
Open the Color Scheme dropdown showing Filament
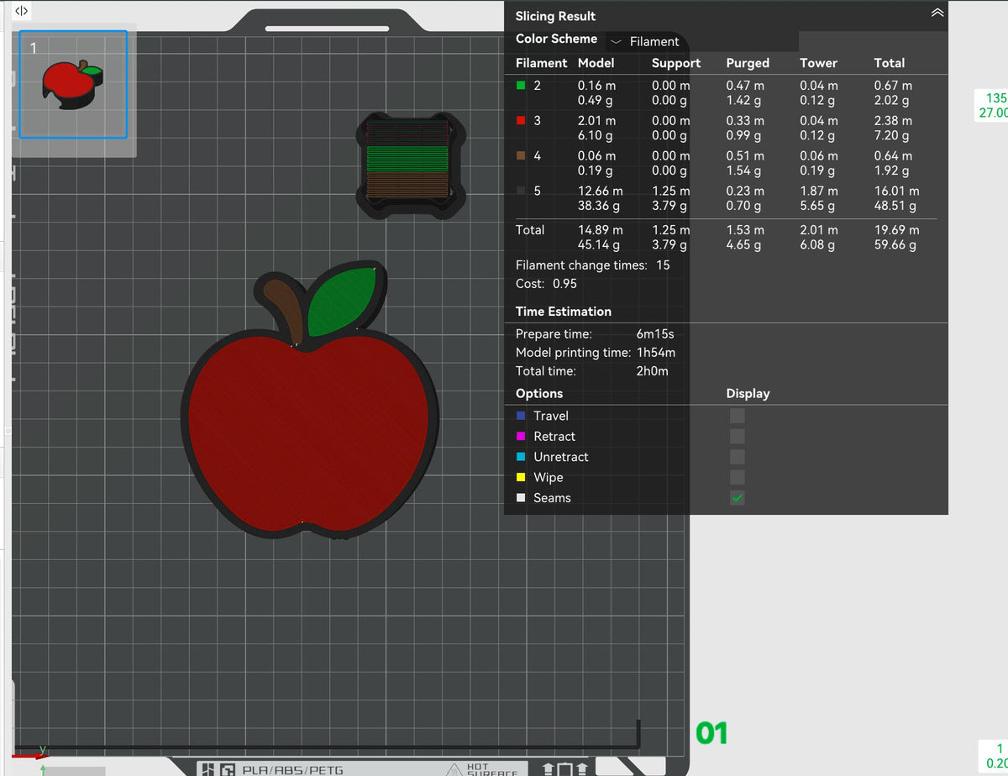coord(702,41)
